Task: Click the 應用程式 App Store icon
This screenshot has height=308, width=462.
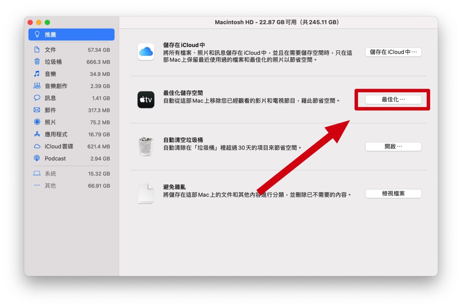Action: [37, 134]
